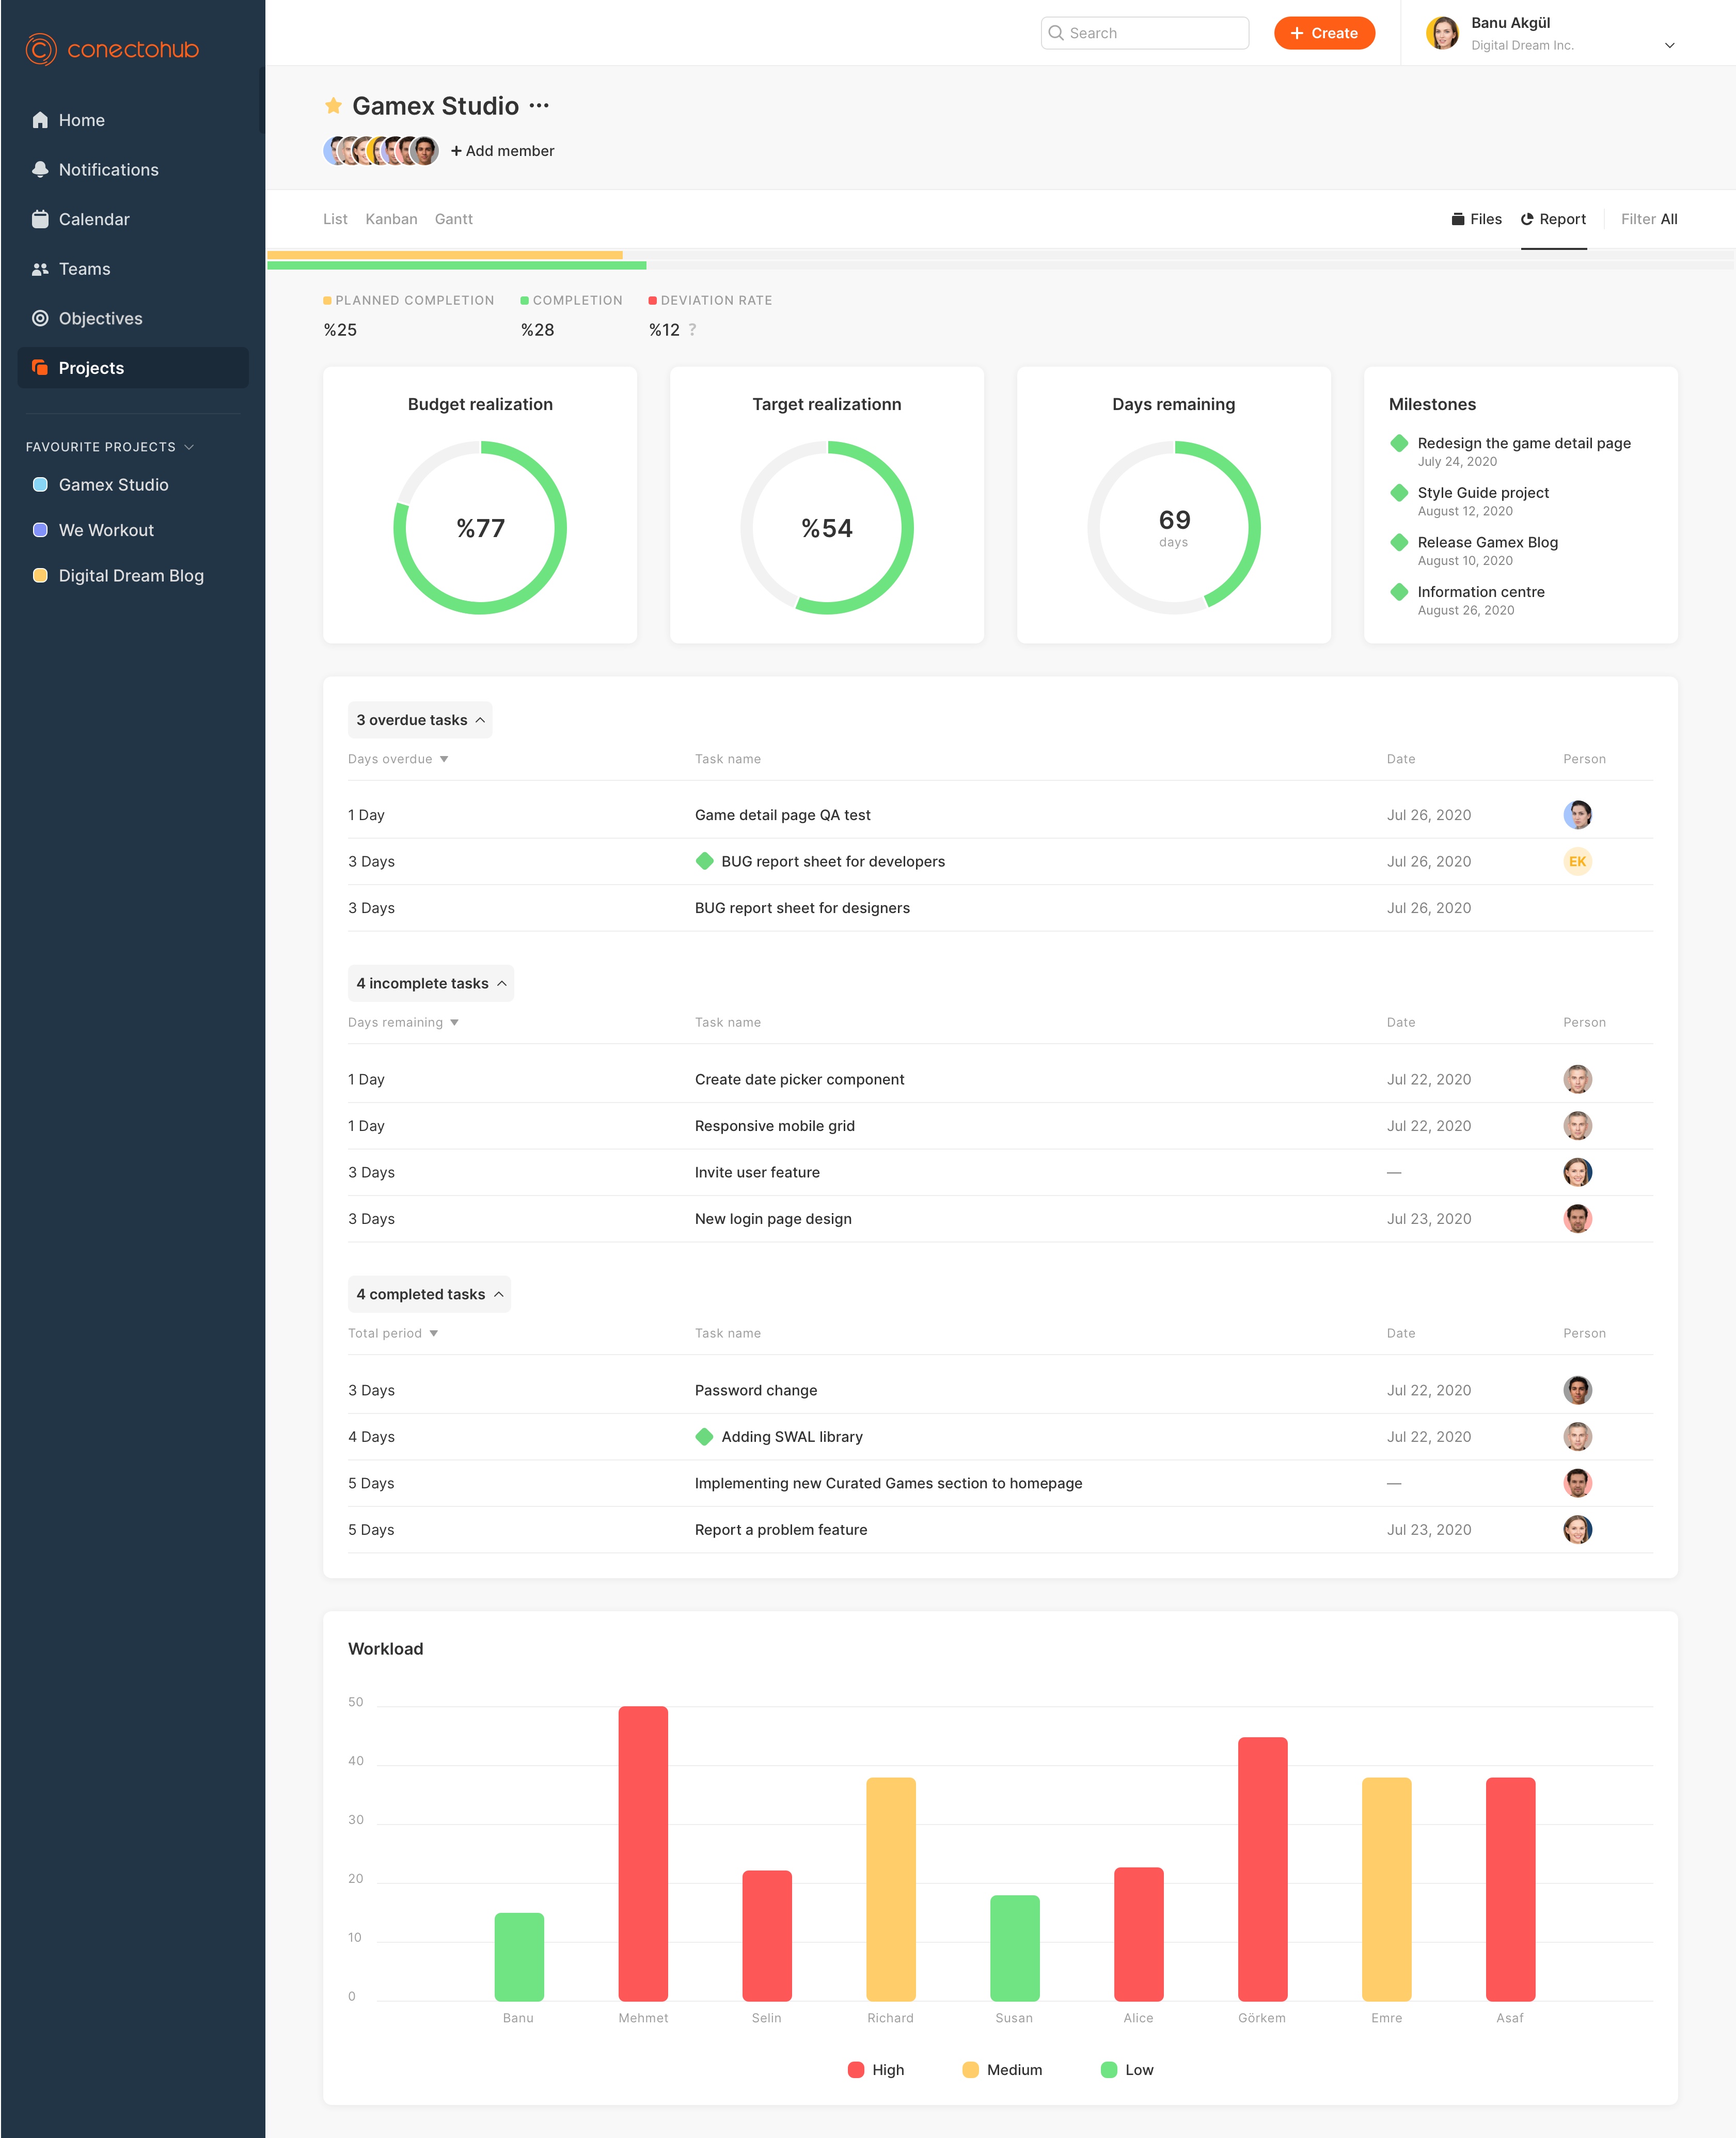Switch to the Kanban tab

[391, 219]
